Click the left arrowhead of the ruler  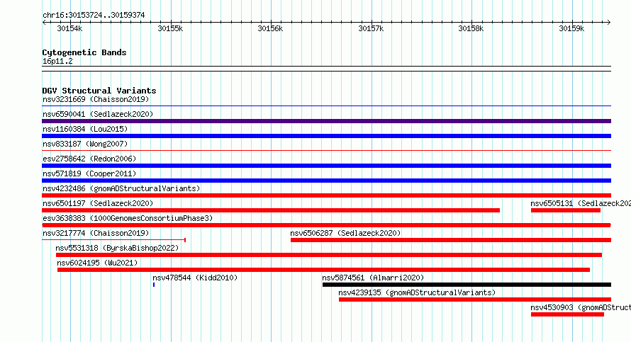(x=44, y=23)
